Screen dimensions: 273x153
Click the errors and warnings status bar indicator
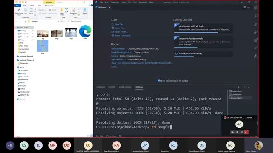[99, 136]
